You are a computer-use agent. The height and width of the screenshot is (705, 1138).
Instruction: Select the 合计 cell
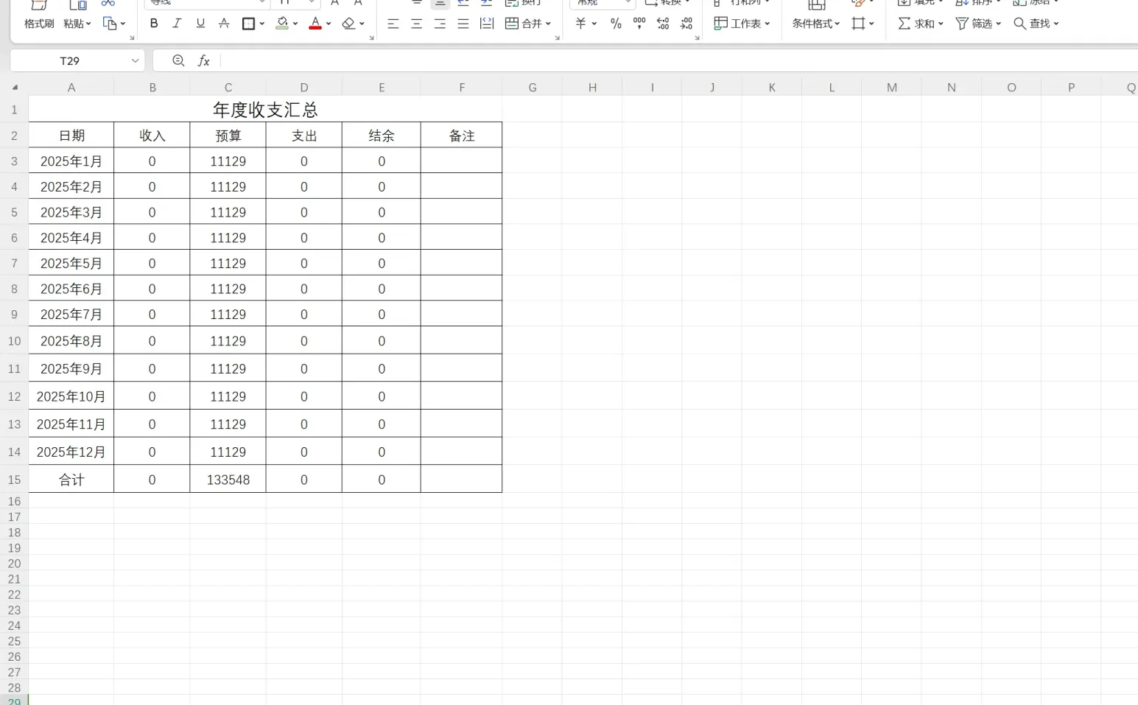tap(71, 480)
